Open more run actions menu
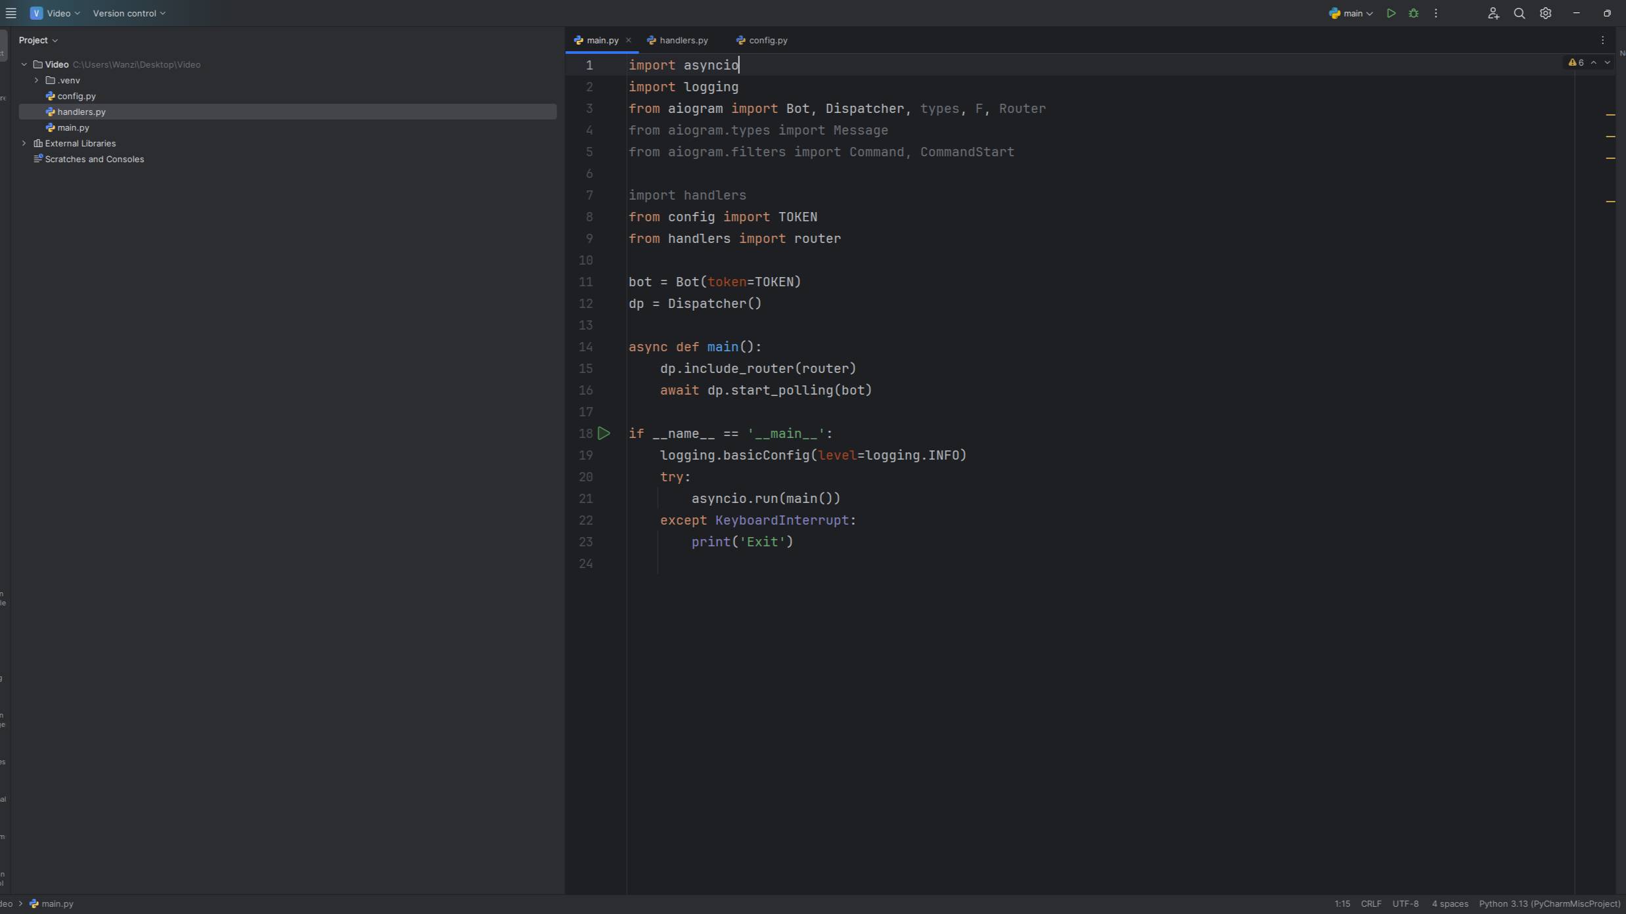 (x=1435, y=13)
